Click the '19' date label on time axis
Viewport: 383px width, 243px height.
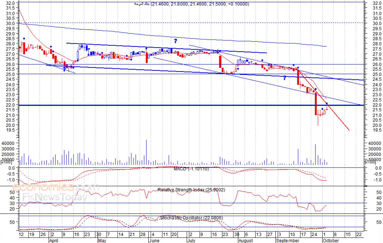32,234
